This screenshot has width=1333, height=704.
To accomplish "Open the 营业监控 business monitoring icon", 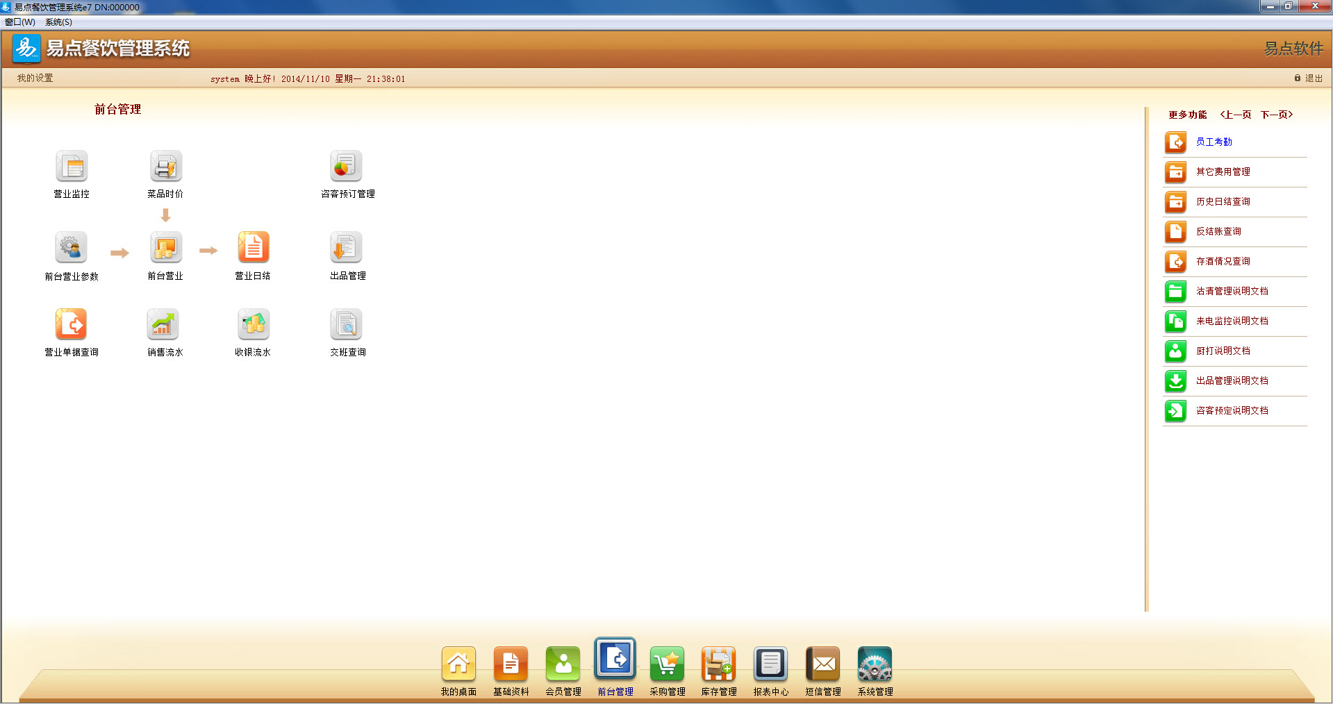I will (x=72, y=167).
